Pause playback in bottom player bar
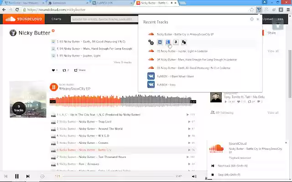The image size is (292, 182). (17, 176)
